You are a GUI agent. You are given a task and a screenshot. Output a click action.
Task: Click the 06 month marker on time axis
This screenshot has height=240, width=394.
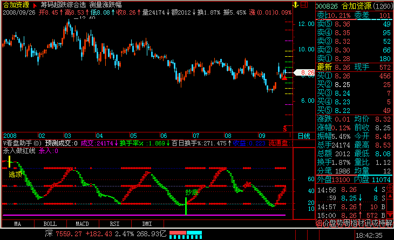click(164, 136)
